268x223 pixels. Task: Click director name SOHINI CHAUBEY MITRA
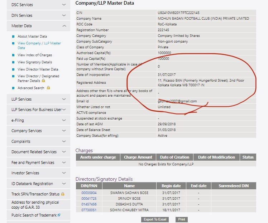(x=129, y=210)
